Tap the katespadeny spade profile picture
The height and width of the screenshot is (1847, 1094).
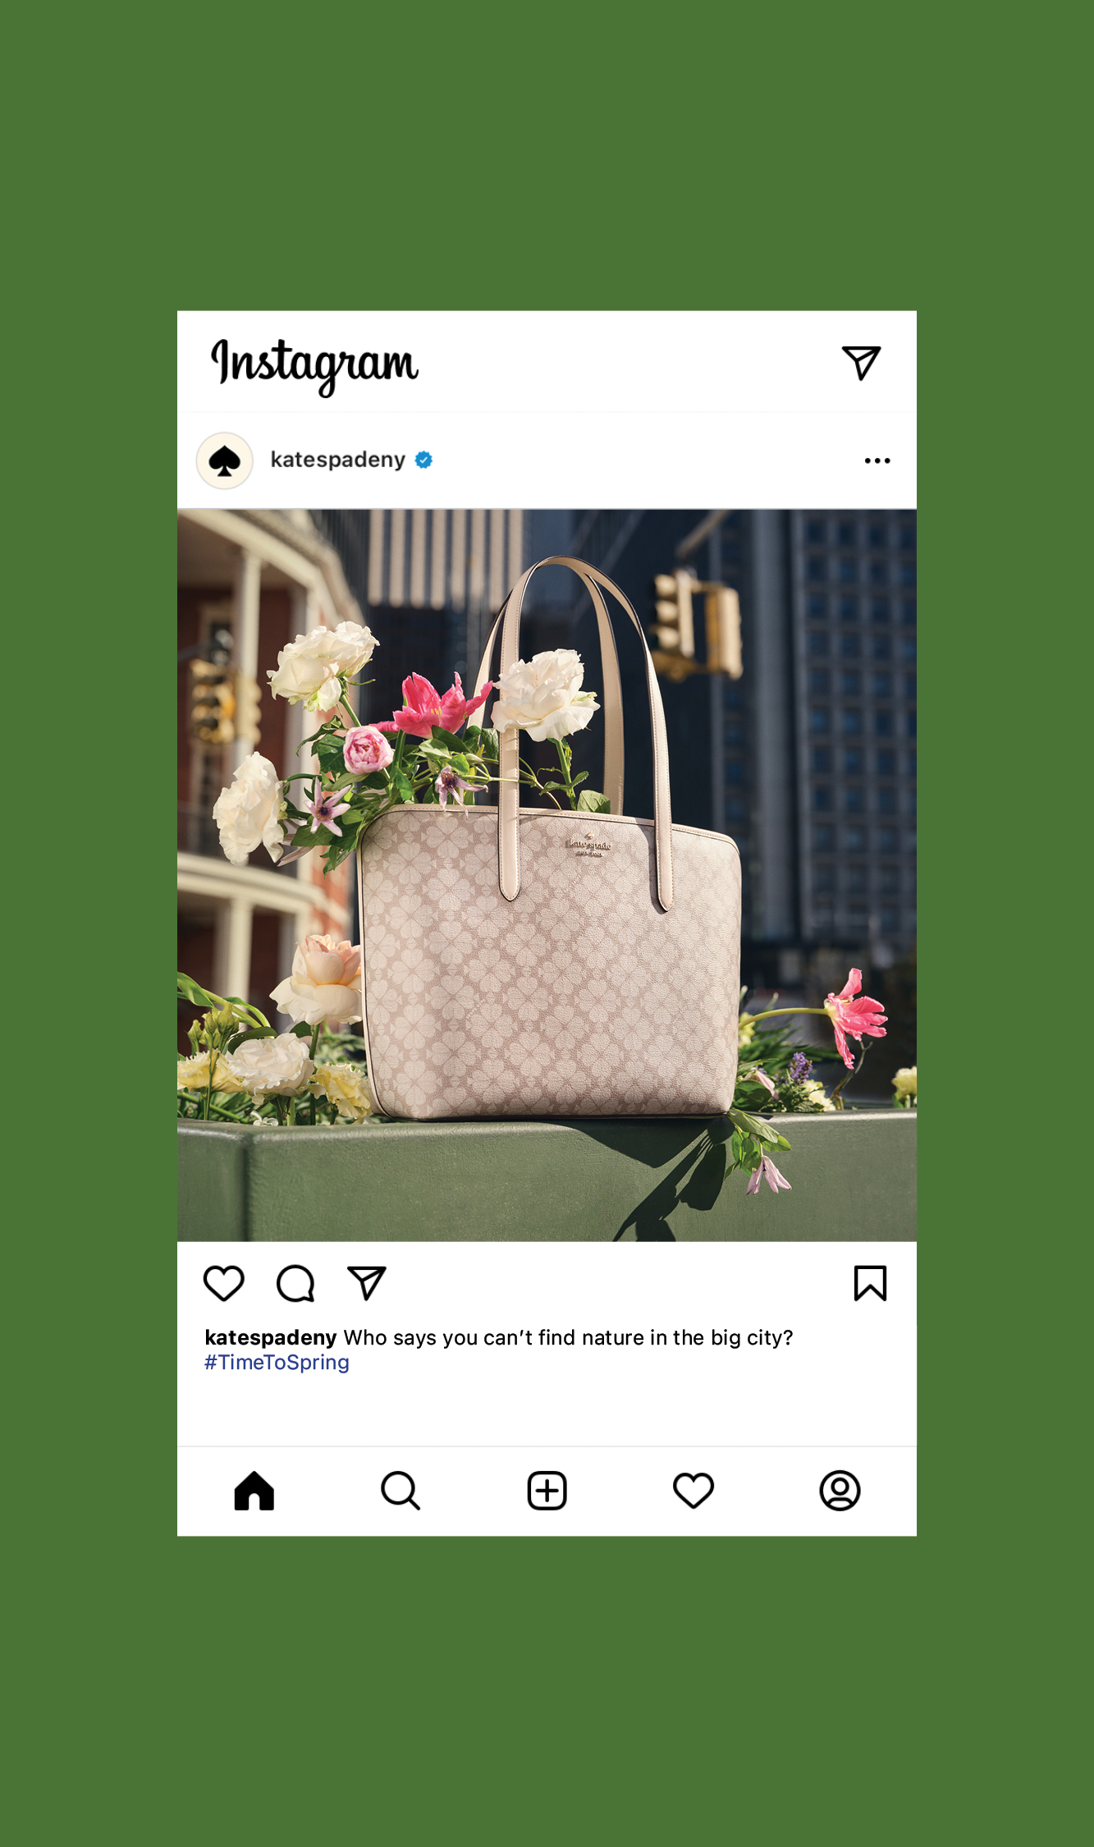(225, 461)
